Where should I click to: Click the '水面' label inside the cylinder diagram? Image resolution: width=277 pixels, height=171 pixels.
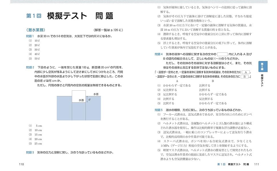81,100
